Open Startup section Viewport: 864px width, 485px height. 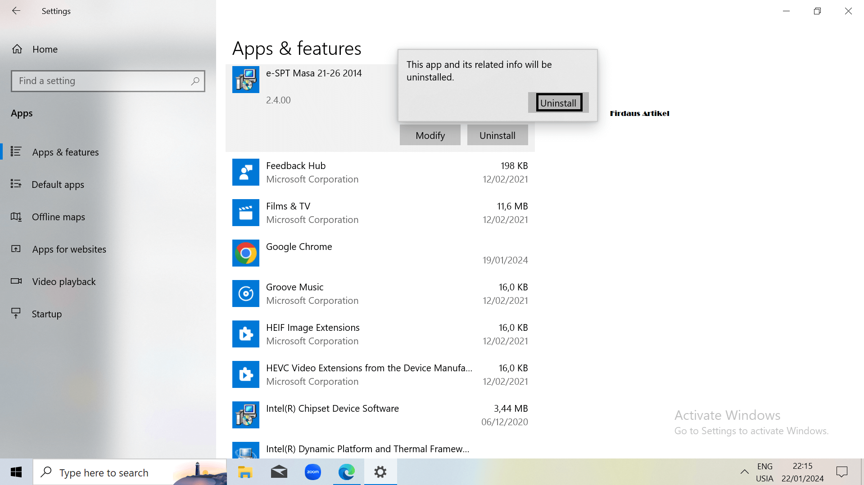coord(46,314)
